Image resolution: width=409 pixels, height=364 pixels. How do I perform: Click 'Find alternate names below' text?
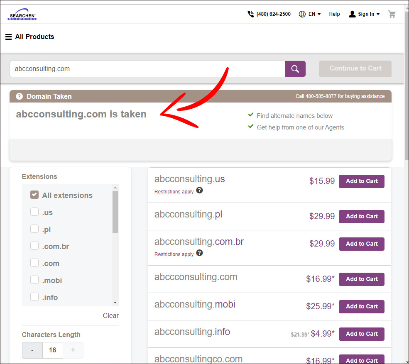pyautogui.click(x=295, y=116)
